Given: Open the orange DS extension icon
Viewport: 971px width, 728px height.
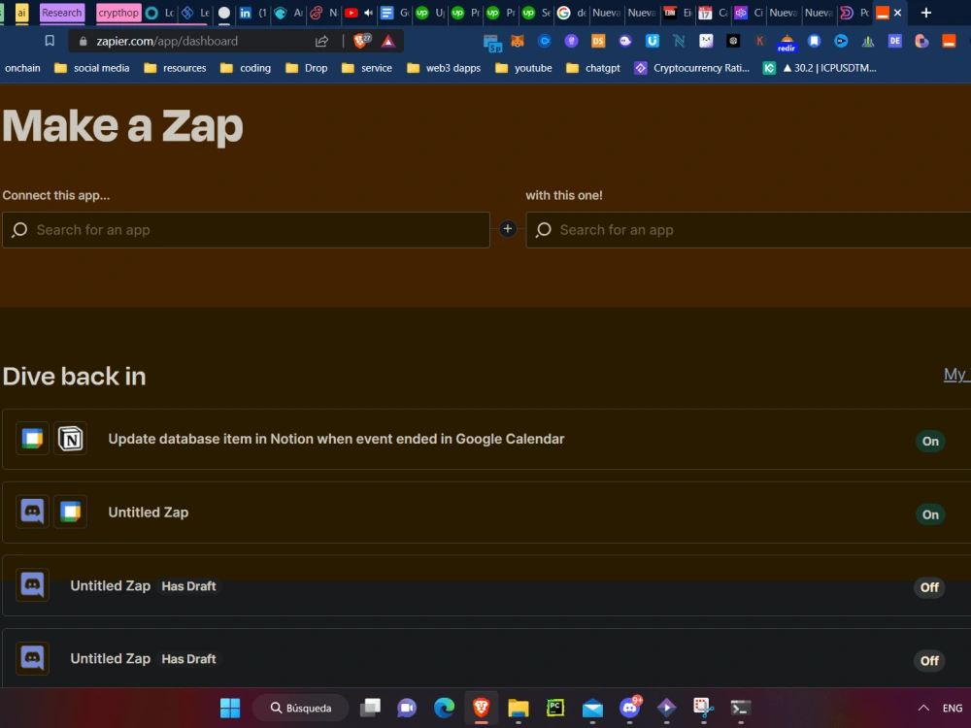Looking at the screenshot, I should (597, 41).
